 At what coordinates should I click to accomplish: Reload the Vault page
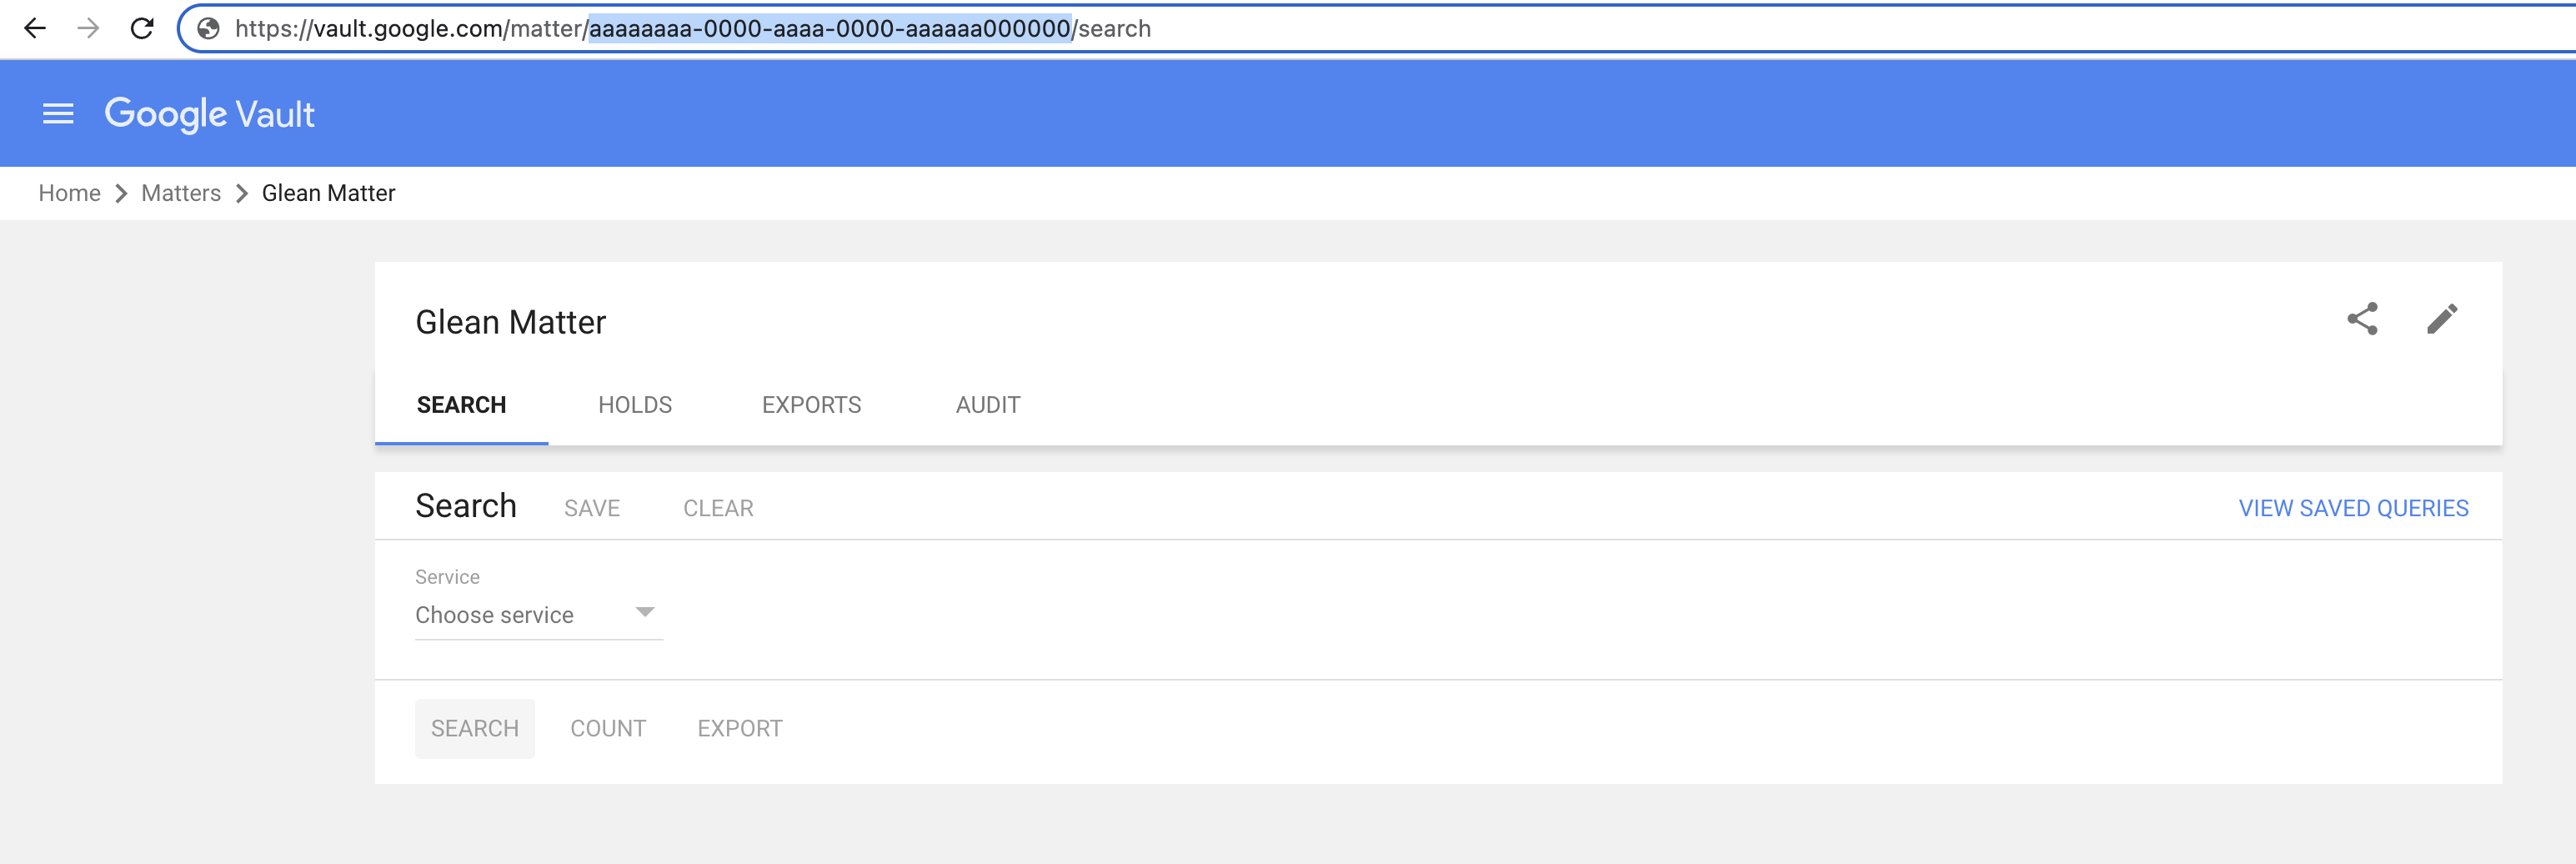[x=142, y=28]
